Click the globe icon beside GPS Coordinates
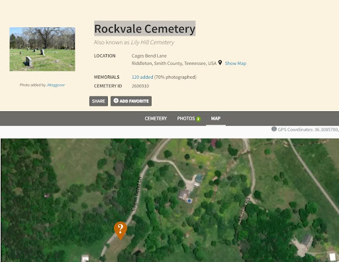 274,129
